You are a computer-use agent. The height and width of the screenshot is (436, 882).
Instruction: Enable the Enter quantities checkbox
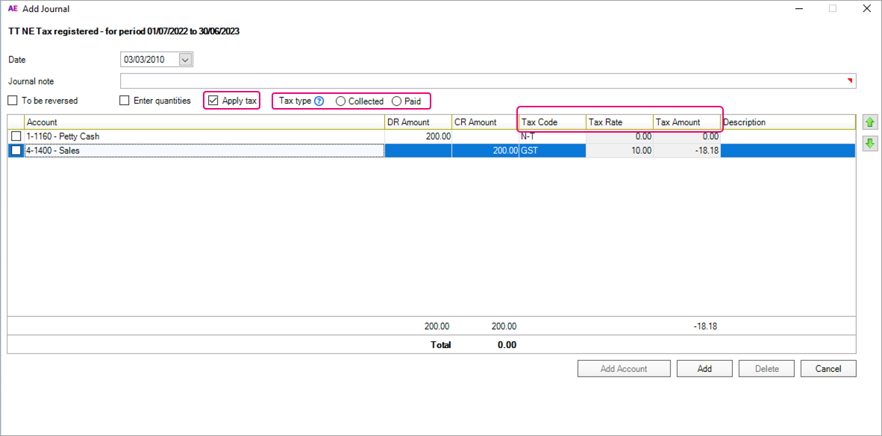(125, 101)
